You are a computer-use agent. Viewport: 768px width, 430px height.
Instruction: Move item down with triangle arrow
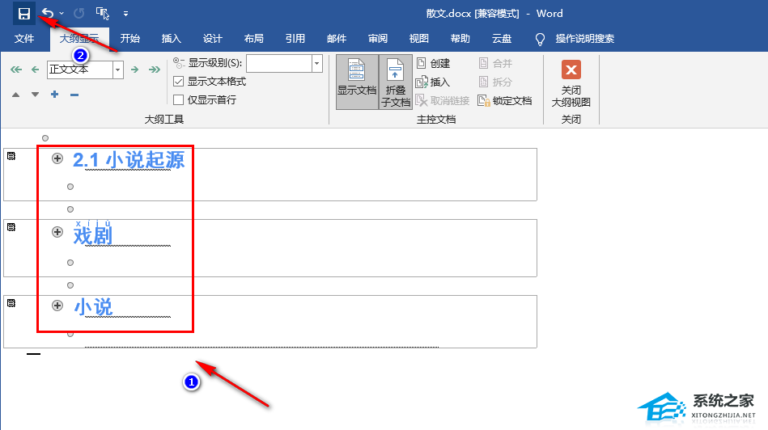[35, 95]
